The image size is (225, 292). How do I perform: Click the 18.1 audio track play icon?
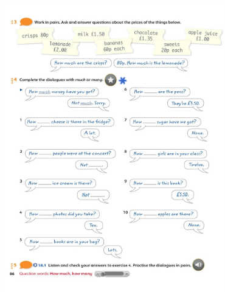[x=35, y=265]
